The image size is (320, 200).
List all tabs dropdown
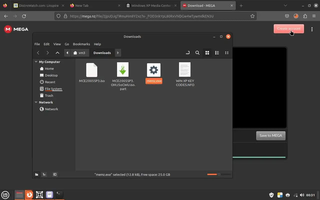(x=285, y=5)
